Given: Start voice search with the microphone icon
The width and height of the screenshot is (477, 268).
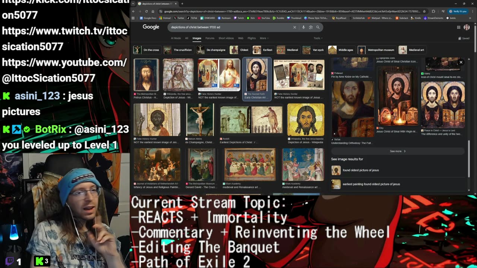Looking at the screenshot, I should point(303,27).
